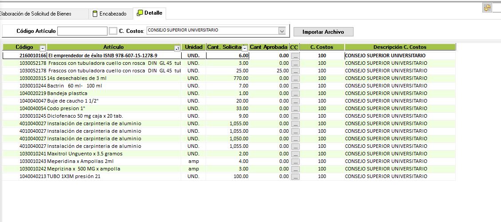Open the Cant. Solicitada column filter arrow
501x222 pixels.
[x=244, y=48]
